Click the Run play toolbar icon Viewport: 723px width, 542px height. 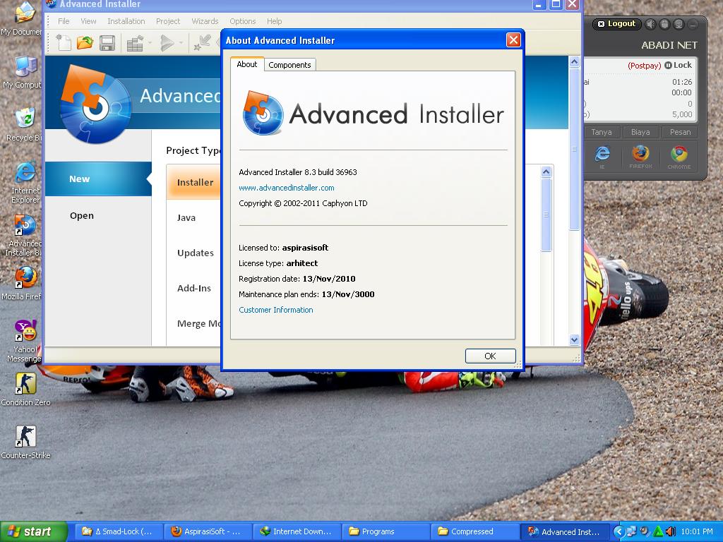167,43
